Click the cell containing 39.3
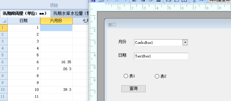 [x=56, y=90]
